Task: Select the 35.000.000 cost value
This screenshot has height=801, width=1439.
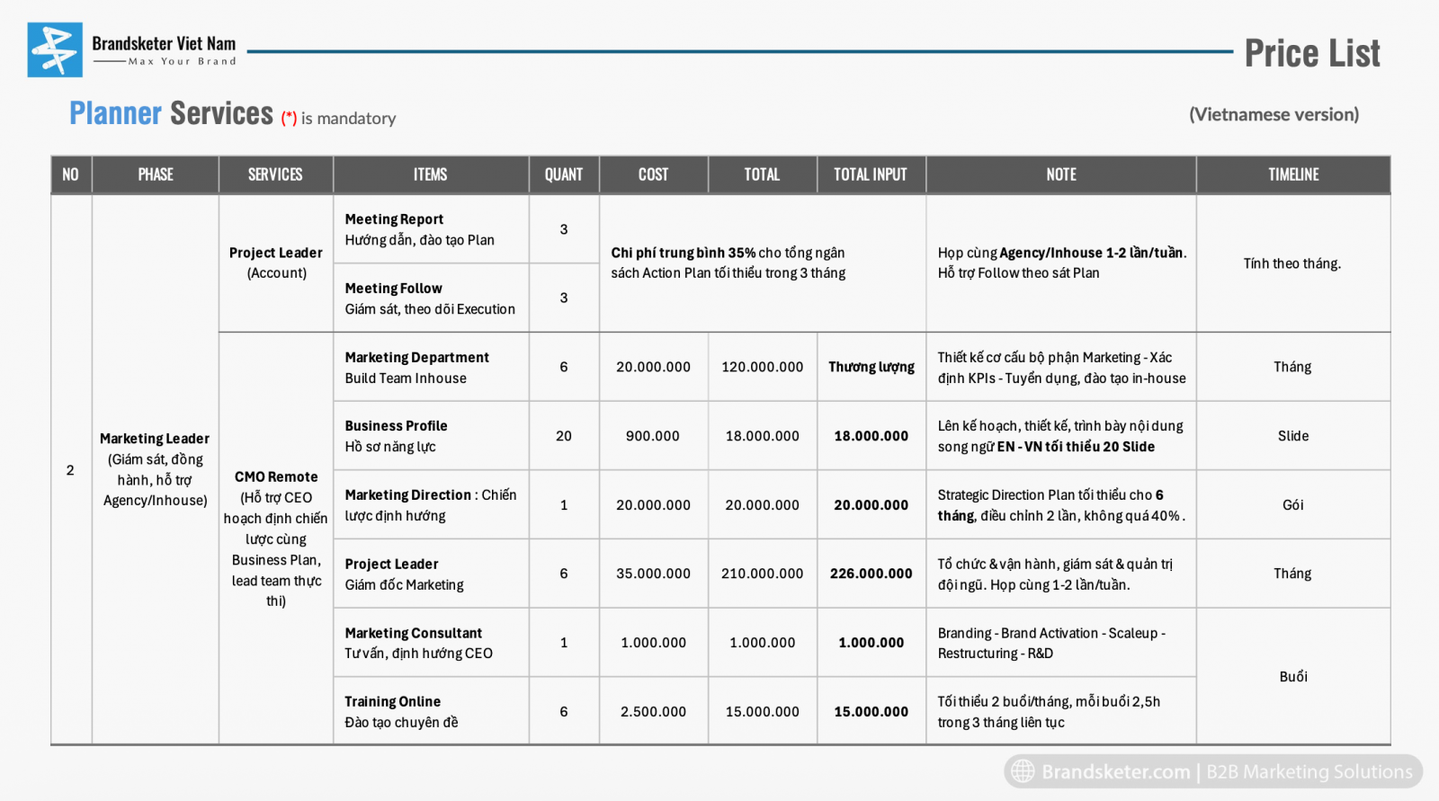Action: pyautogui.click(x=653, y=574)
